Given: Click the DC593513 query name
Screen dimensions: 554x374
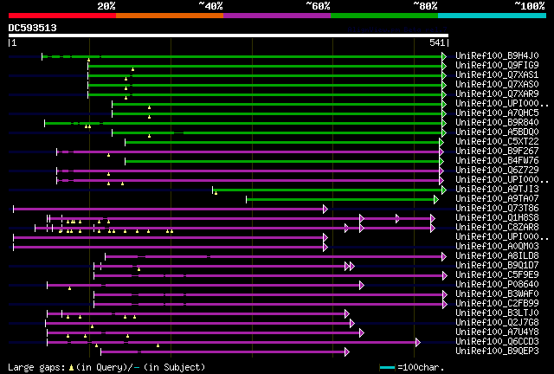Looking at the screenshot, I should pos(33,28).
